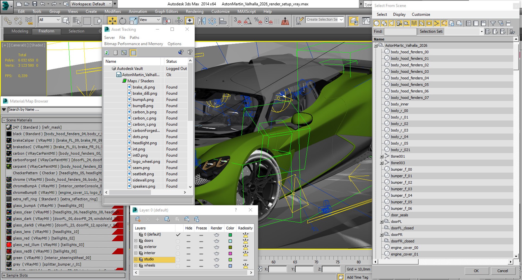Open the Rendering menu

pyautogui.click(x=194, y=11)
